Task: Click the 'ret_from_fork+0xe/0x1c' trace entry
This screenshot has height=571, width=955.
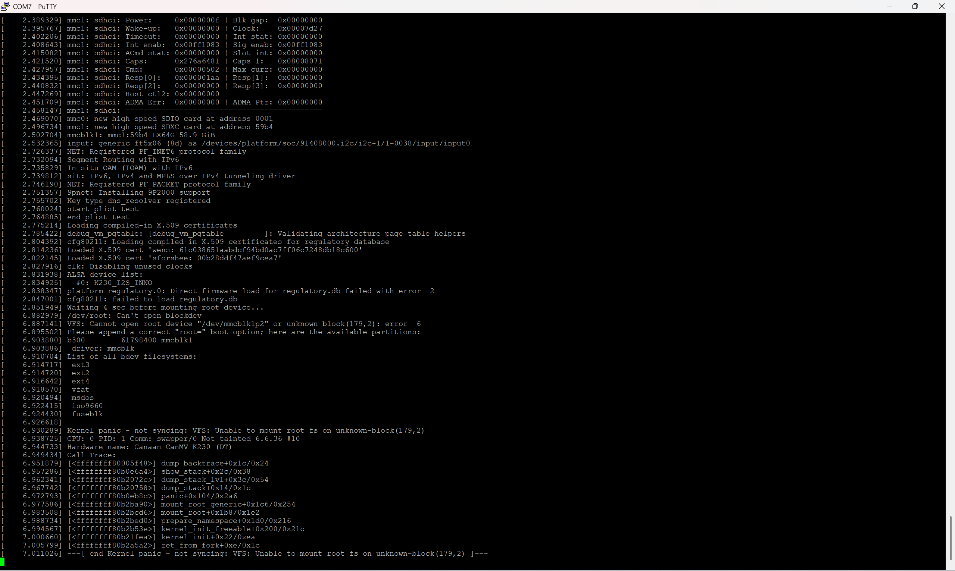Action: pos(210,546)
